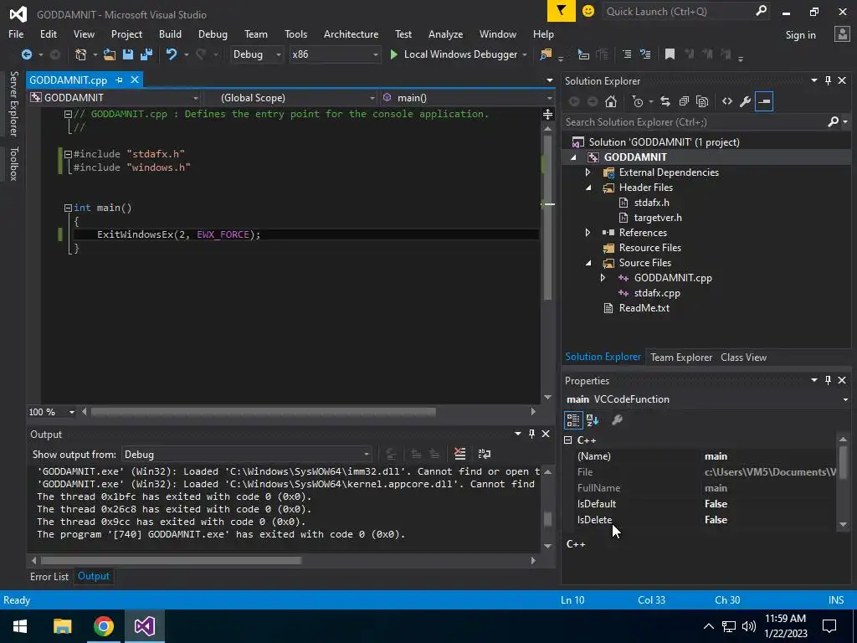Toggle Preview Selected Items button in Solution Explorer
This screenshot has height=643, width=857.
[764, 101]
